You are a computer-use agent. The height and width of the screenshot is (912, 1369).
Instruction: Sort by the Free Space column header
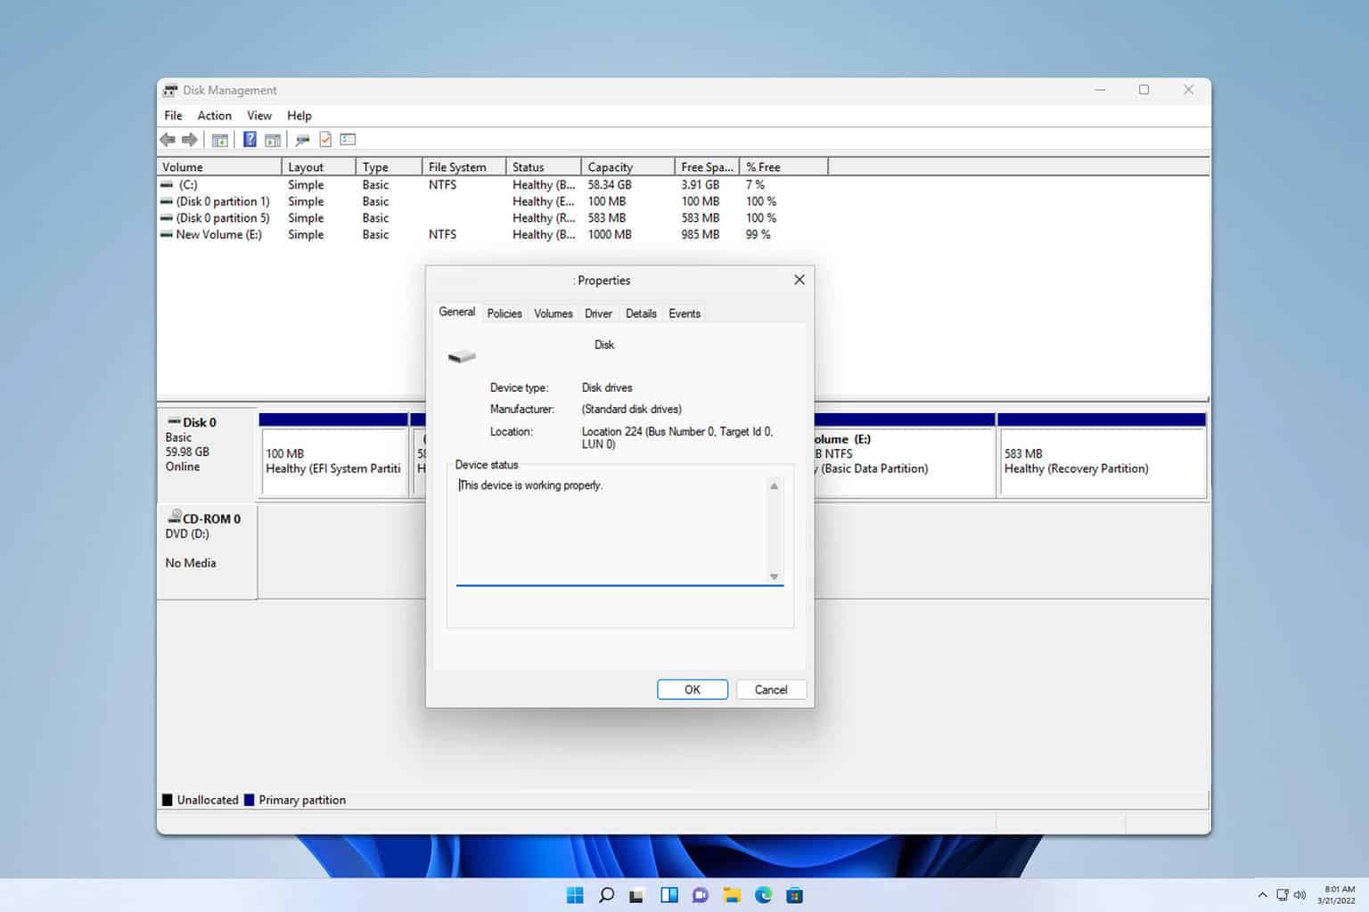tap(708, 167)
